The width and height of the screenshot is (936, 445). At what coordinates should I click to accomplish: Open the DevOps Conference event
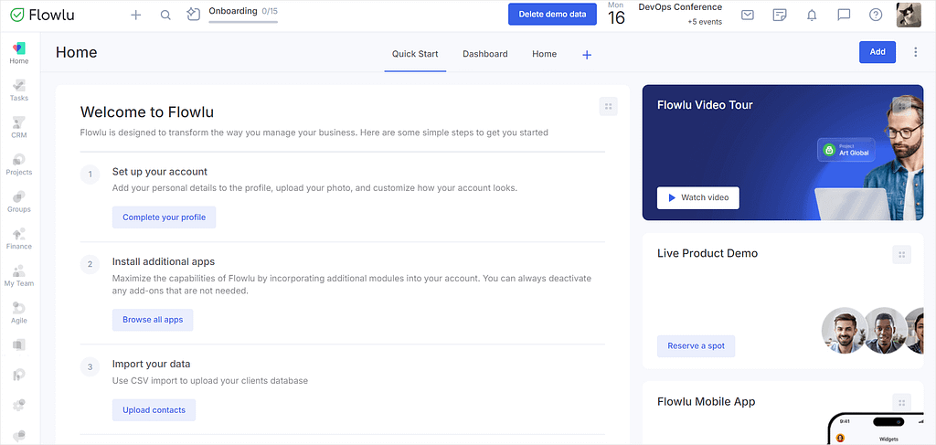click(680, 7)
